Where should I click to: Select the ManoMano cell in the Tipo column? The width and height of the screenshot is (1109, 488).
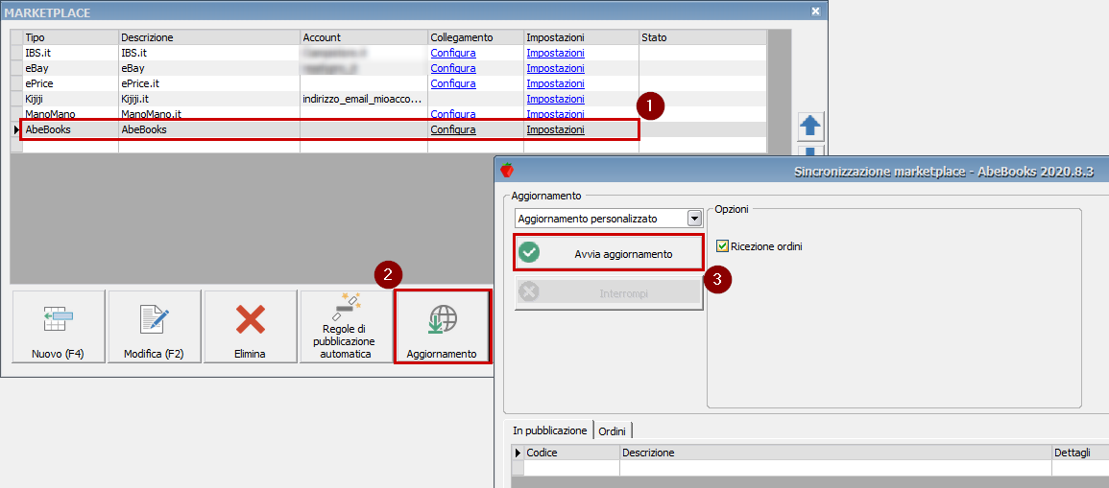pyautogui.click(x=71, y=114)
